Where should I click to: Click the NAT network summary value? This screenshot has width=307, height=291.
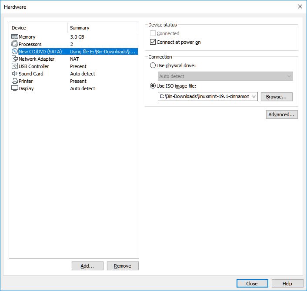pos(74,59)
